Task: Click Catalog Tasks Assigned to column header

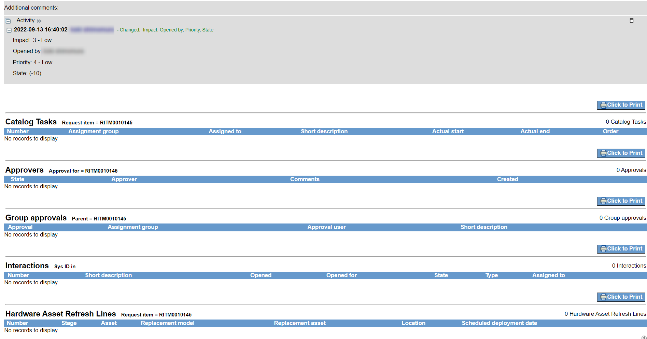Action: [x=225, y=131]
